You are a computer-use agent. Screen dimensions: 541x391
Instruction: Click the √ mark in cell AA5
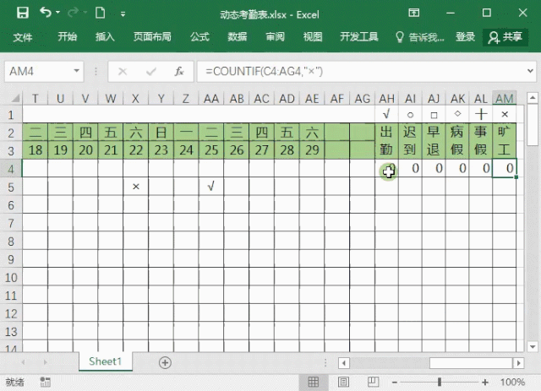pyautogui.click(x=211, y=187)
